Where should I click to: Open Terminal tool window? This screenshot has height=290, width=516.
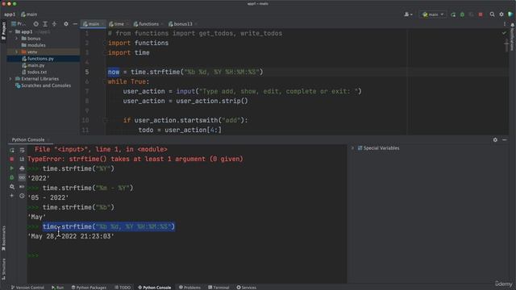[x=218, y=288]
